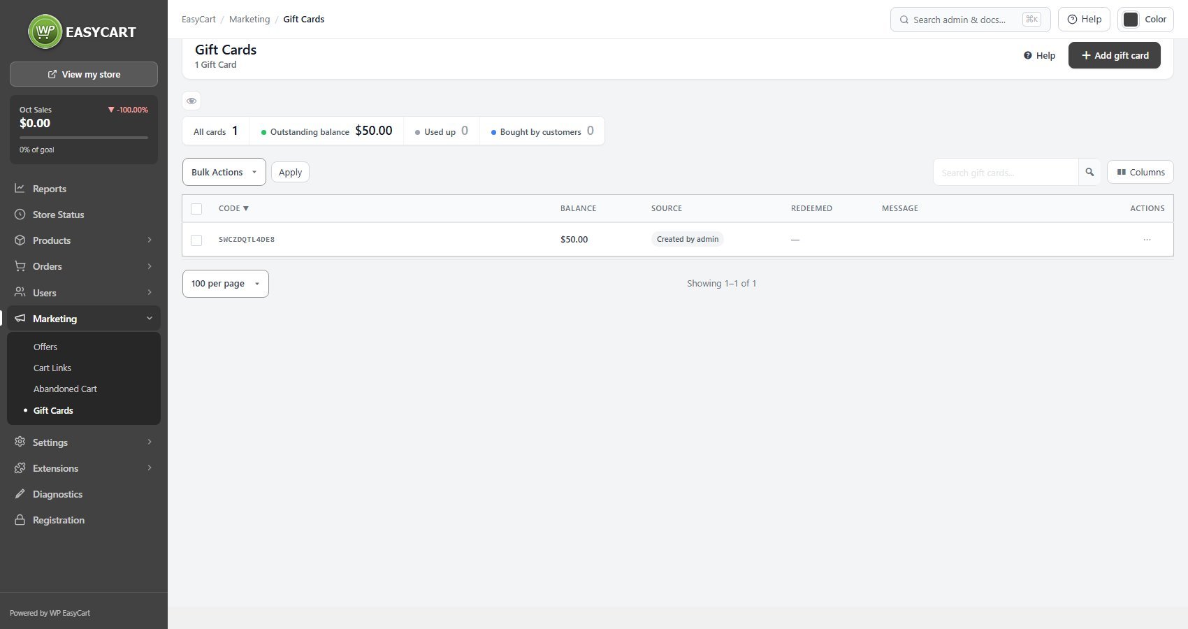This screenshot has height=629, width=1188.
Task: Toggle the eye visibility icon above stats
Action: coord(191,101)
